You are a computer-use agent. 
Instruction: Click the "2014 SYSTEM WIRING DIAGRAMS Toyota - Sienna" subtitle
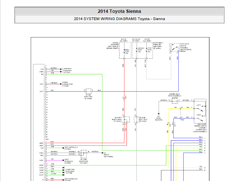coord(119,19)
